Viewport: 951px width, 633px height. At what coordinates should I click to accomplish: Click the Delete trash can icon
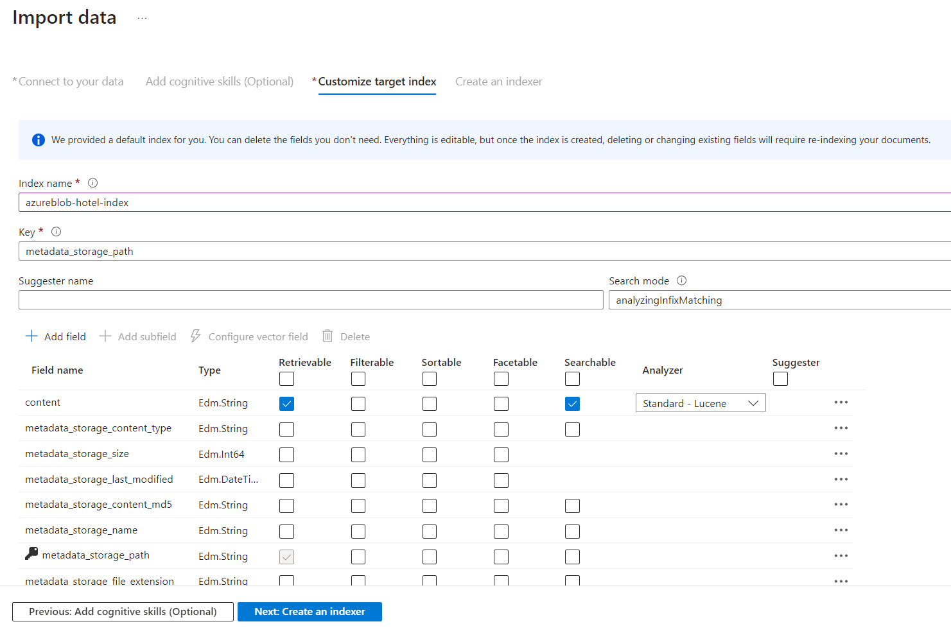point(327,336)
